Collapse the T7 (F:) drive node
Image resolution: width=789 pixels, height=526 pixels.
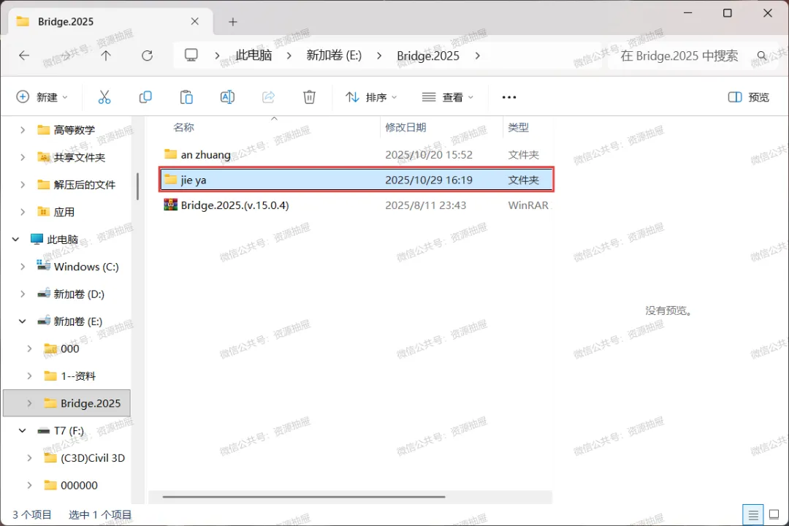(x=22, y=430)
